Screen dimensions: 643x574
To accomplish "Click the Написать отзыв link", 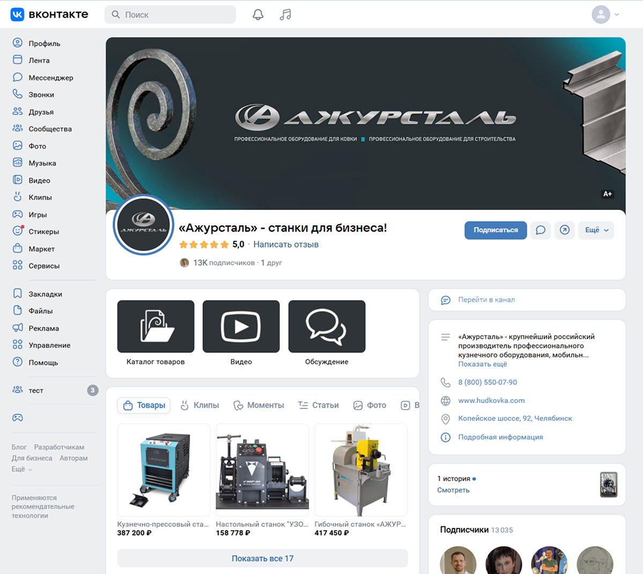I will click(286, 244).
